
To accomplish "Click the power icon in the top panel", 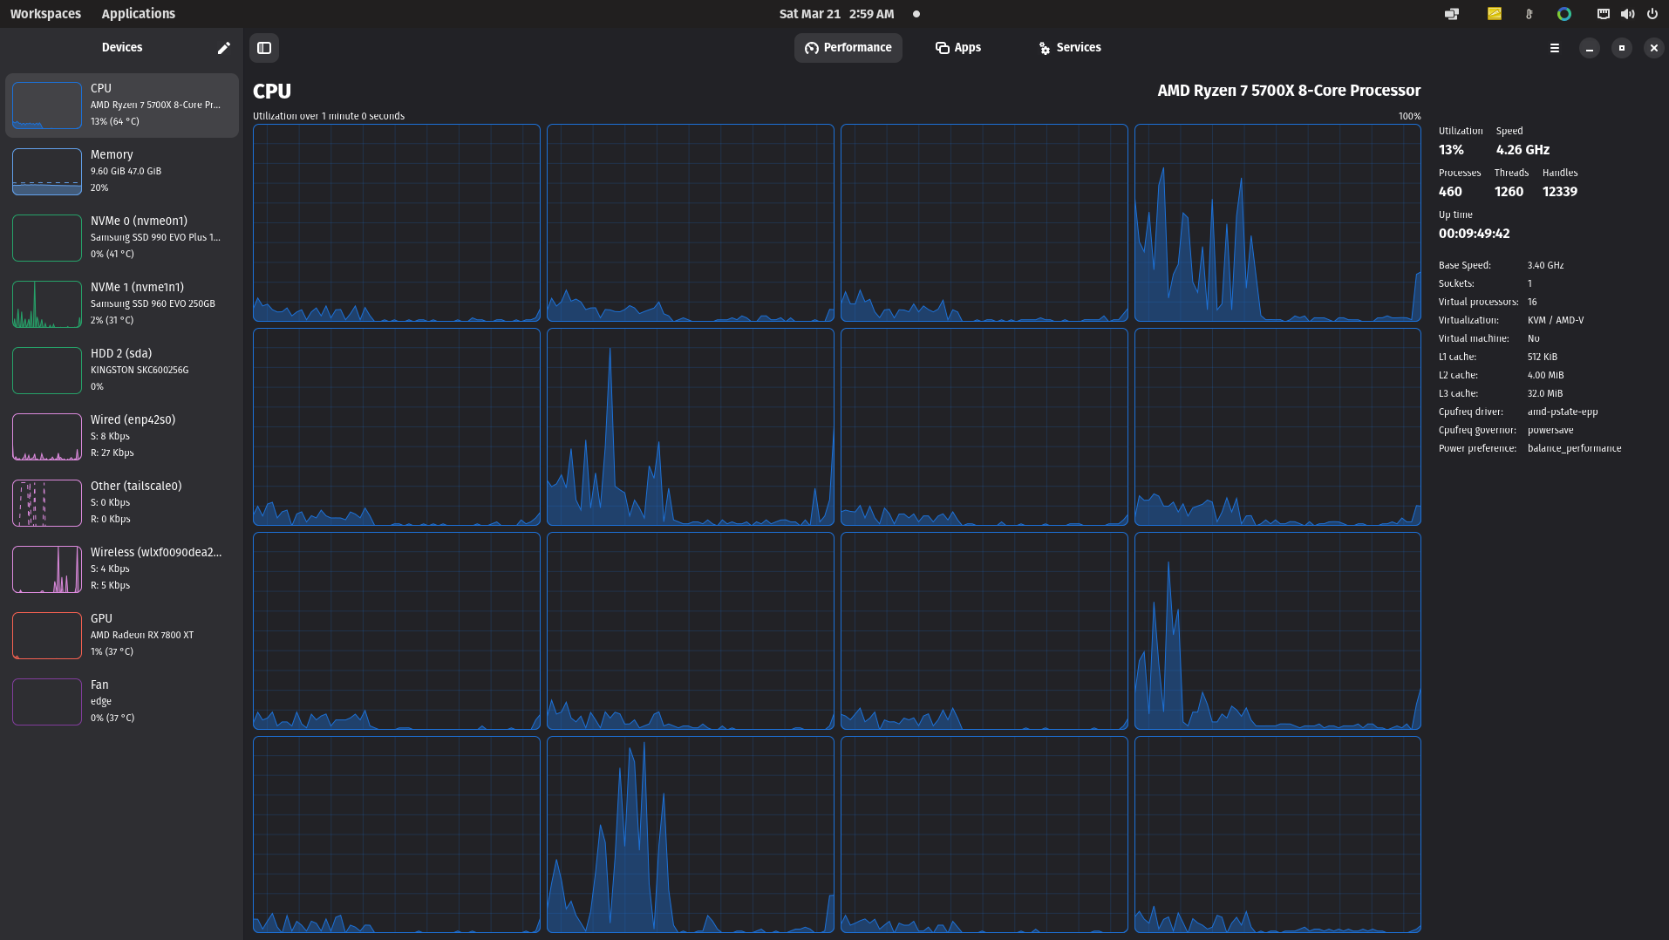I will pyautogui.click(x=1652, y=14).
